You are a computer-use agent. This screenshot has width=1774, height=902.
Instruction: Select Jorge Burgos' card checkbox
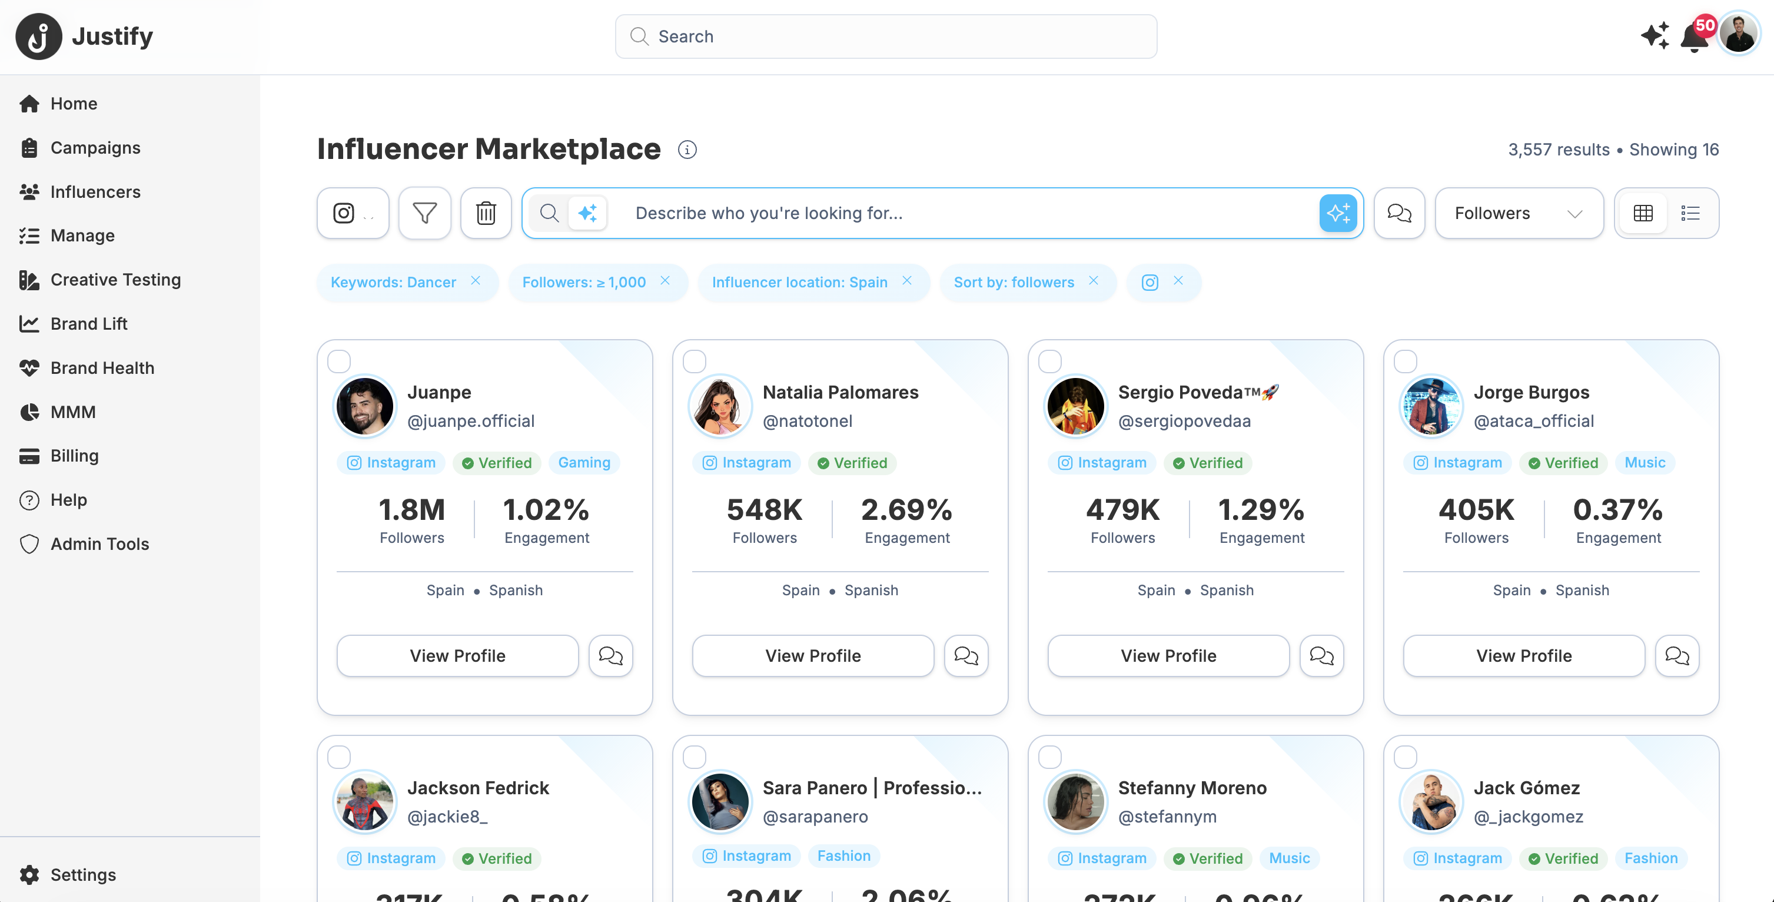click(x=1406, y=360)
